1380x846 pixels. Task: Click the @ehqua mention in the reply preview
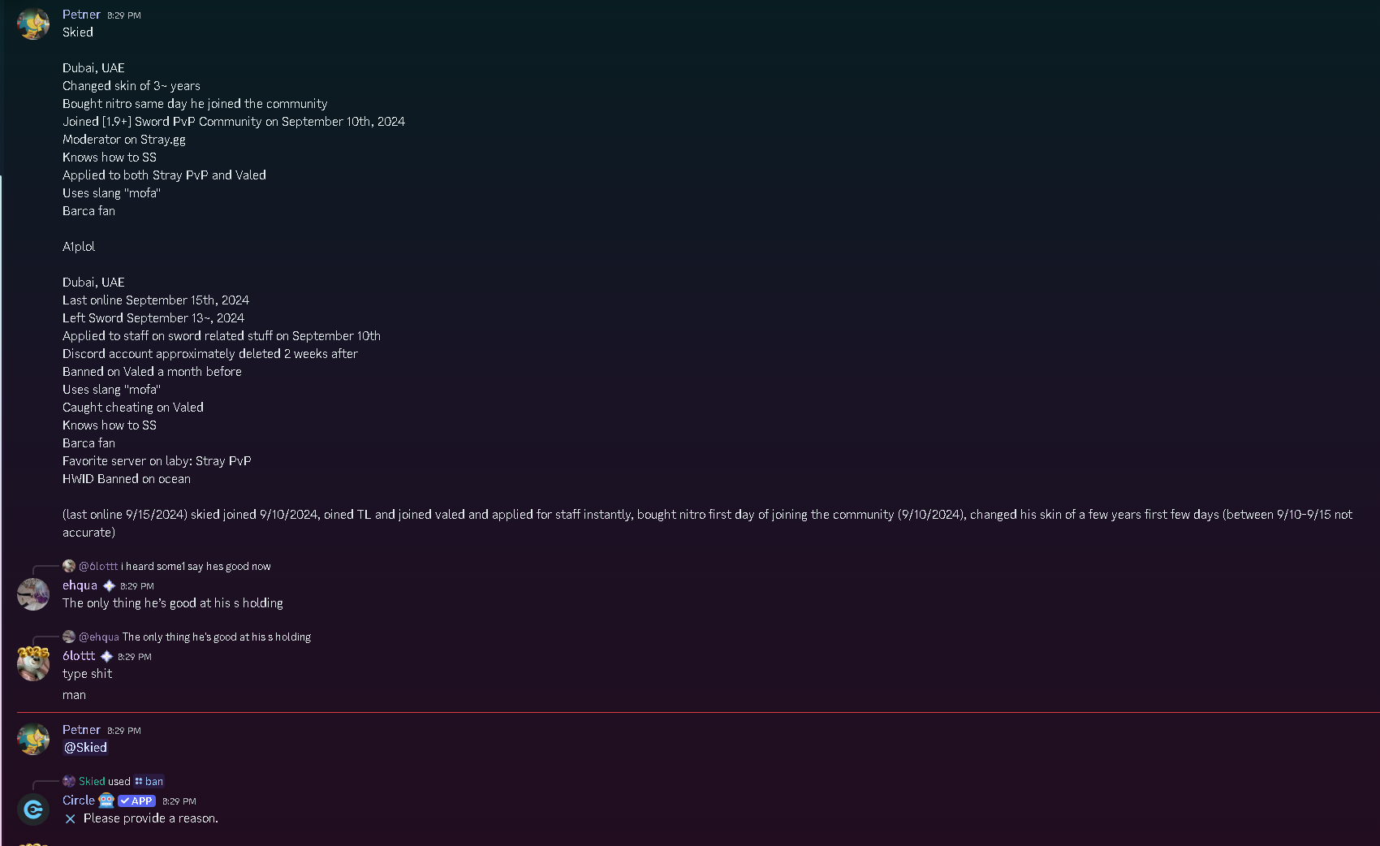98,637
